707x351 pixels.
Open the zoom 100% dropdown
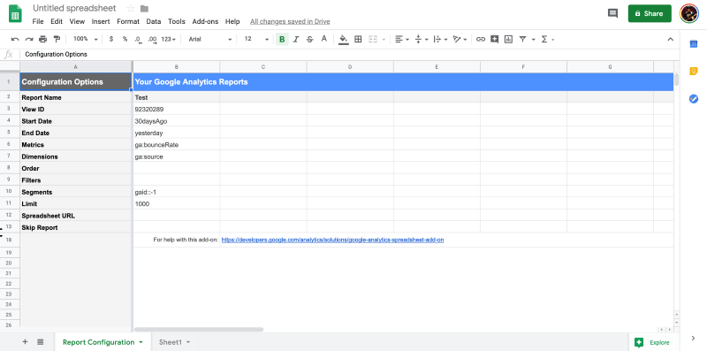(x=85, y=39)
